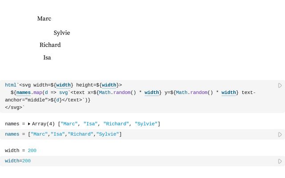Click the closing bracket of the names code array
Viewport: 285px width, 178px height.
120,134
